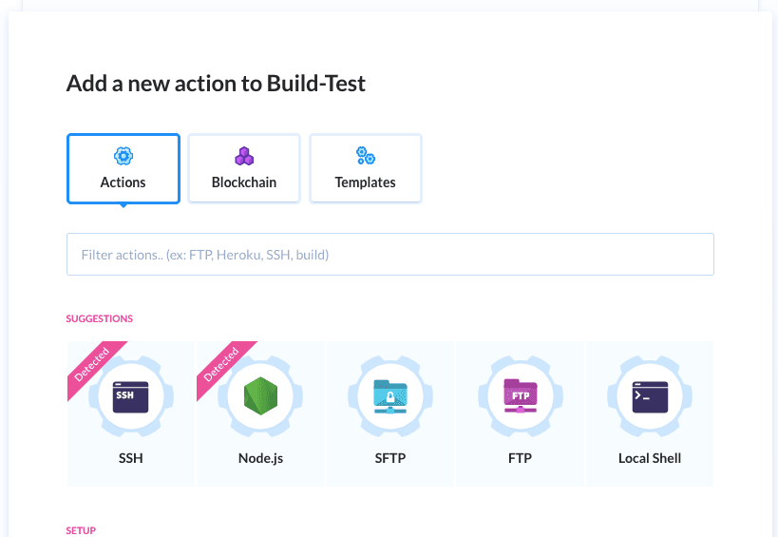Click the Local Shell label text
This screenshot has width=778, height=537.
pyautogui.click(x=650, y=458)
